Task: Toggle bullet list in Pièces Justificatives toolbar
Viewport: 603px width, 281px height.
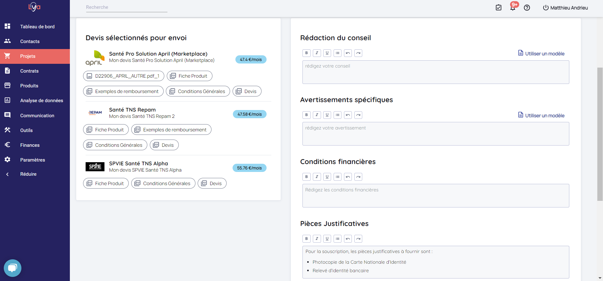Action: click(337, 239)
